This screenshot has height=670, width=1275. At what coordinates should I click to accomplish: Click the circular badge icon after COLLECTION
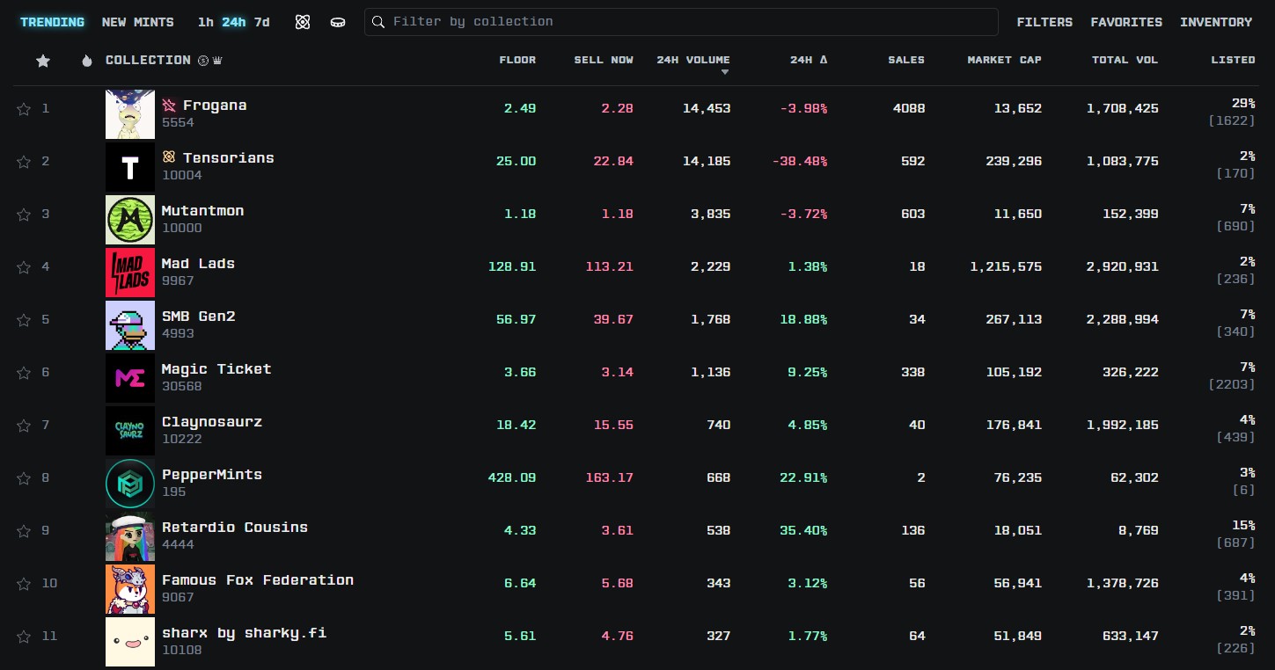click(x=203, y=61)
